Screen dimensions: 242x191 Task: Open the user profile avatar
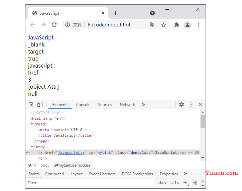(188, 25)
